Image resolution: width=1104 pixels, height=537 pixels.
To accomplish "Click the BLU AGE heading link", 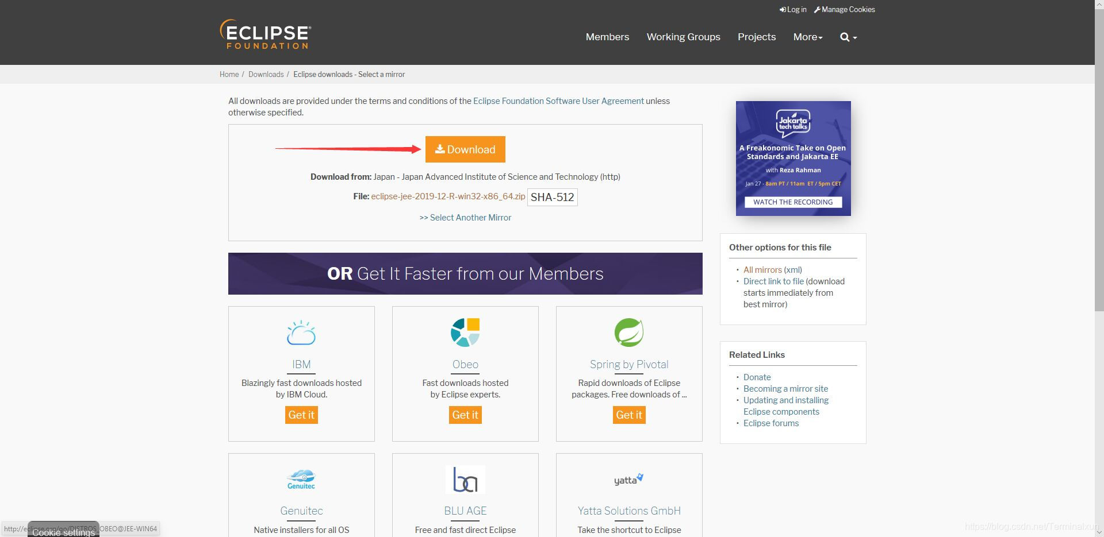I will coord(465,511).
